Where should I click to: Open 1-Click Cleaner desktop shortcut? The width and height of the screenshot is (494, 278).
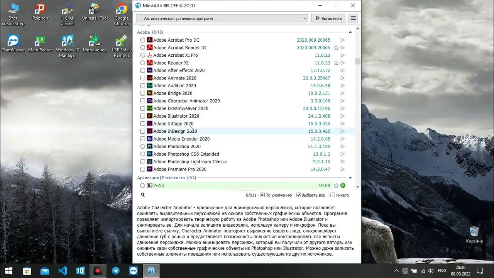68,15
